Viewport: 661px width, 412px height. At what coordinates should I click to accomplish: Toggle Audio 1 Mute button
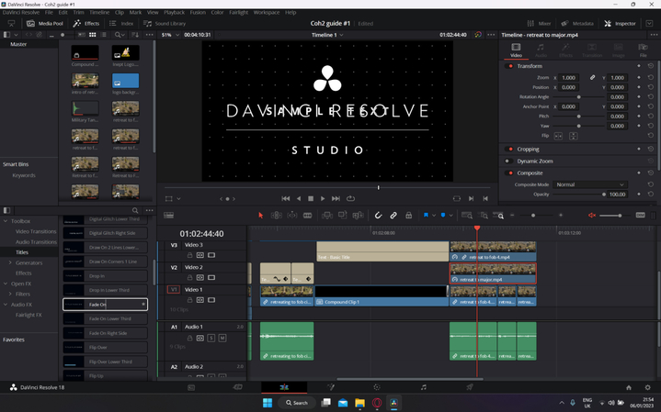pos(222,338)
